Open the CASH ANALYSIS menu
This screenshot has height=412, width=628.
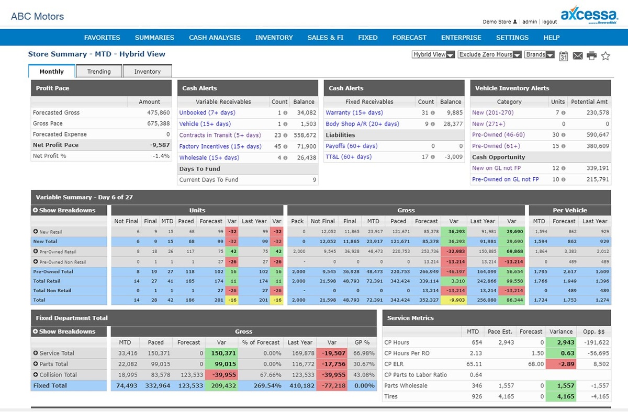[x=215, y=38]
